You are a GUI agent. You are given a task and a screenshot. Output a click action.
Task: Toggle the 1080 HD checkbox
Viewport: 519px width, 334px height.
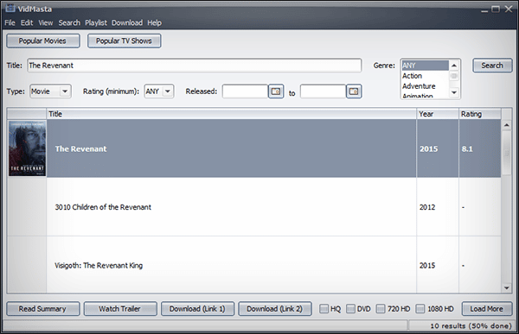[420, 309]
